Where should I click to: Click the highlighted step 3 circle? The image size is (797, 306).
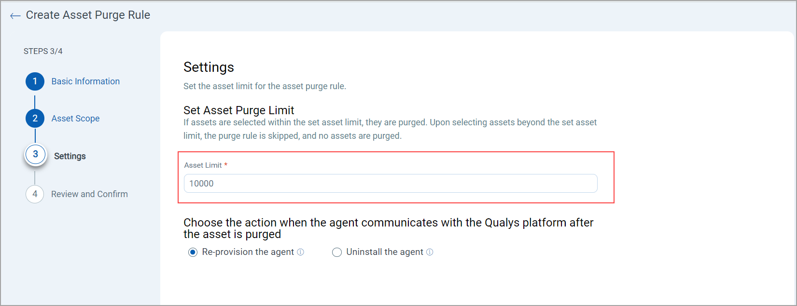(x=35, y=154)
